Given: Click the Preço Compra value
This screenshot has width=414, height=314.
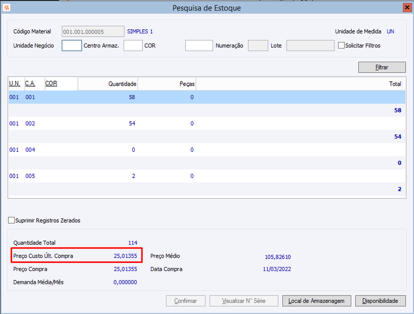Looking at the screenshot, I should (125, 269).
